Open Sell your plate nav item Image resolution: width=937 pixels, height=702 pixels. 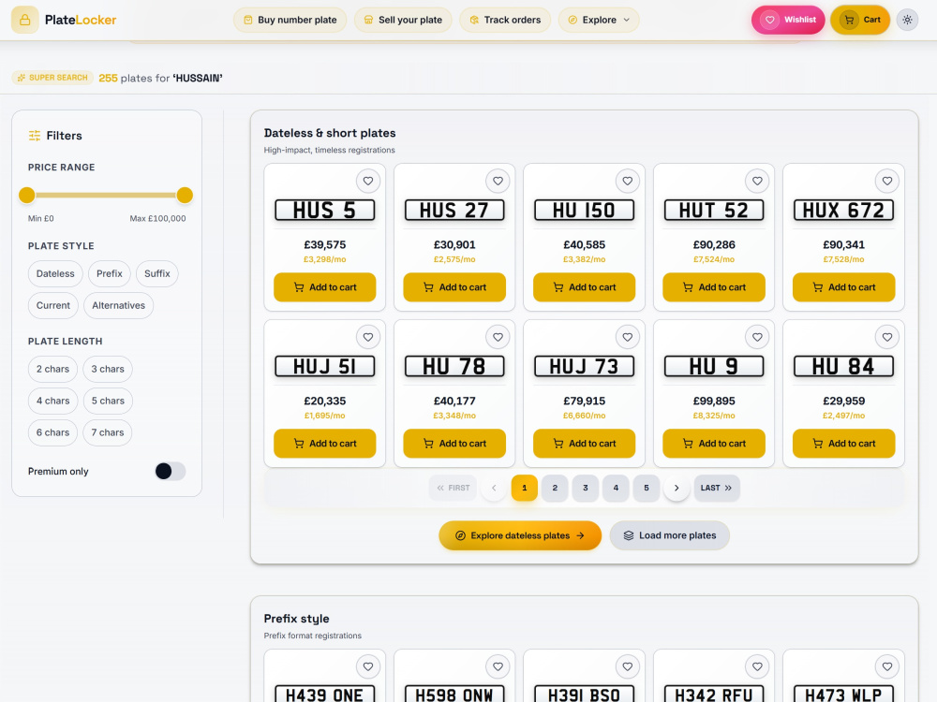point(403,20)
